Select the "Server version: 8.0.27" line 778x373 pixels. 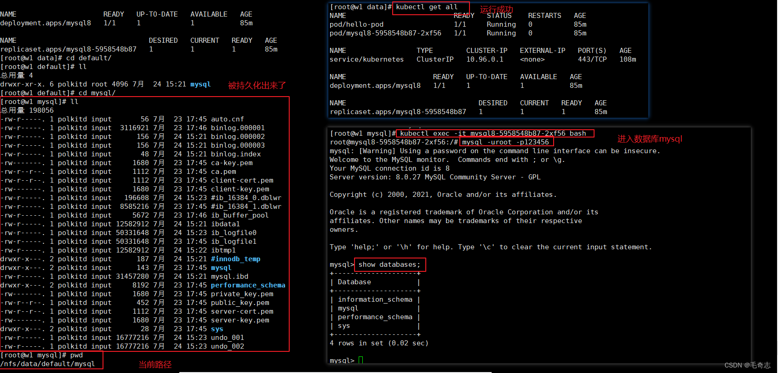435,177
